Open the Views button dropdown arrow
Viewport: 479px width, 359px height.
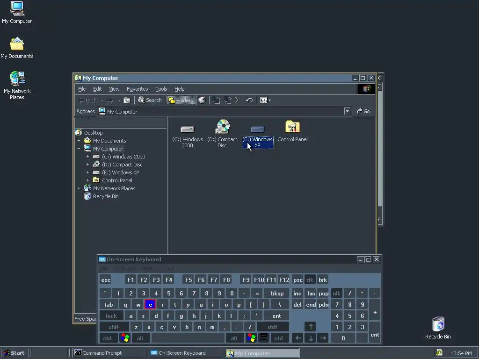coord(269,100)
